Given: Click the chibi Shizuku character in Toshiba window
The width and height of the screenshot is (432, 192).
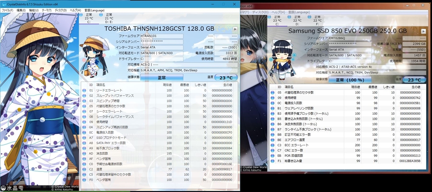Looking at the screenshot, I should tap(94, 56).
